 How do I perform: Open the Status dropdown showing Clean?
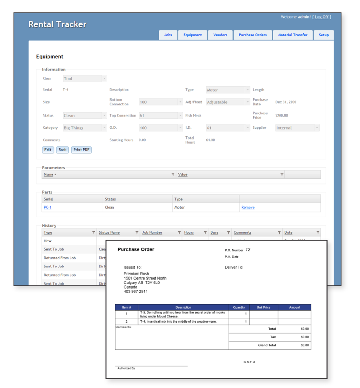tap(85, 115)
